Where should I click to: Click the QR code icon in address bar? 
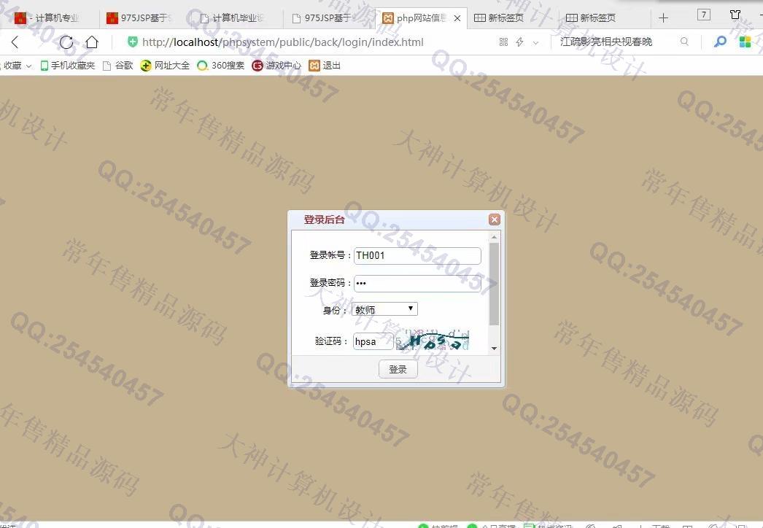503,42
